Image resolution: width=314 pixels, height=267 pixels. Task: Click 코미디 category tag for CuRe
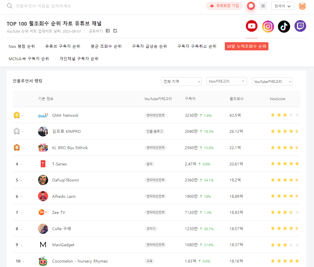coord(151,229)
